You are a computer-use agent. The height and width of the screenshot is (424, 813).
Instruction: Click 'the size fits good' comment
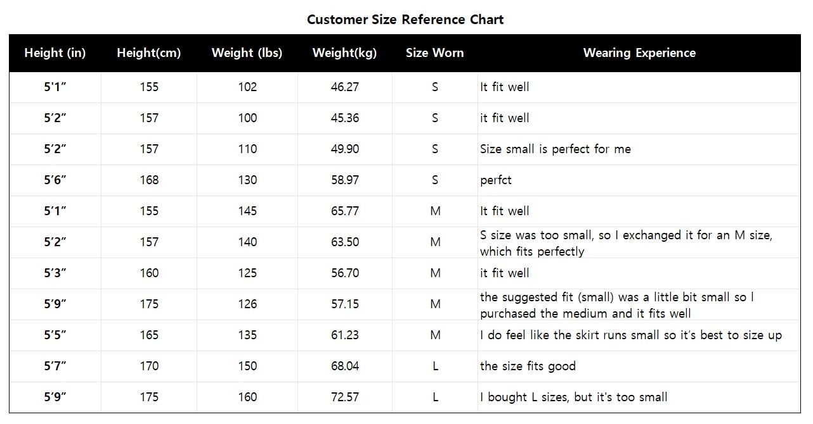click(x=528, y=366)
